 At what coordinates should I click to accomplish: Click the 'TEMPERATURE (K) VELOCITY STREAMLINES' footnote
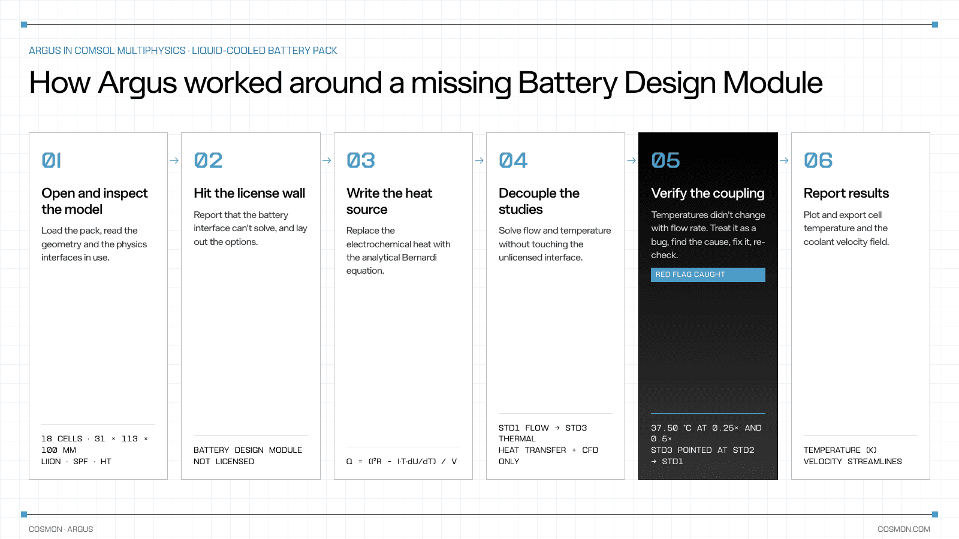click(x=853, y=456)
